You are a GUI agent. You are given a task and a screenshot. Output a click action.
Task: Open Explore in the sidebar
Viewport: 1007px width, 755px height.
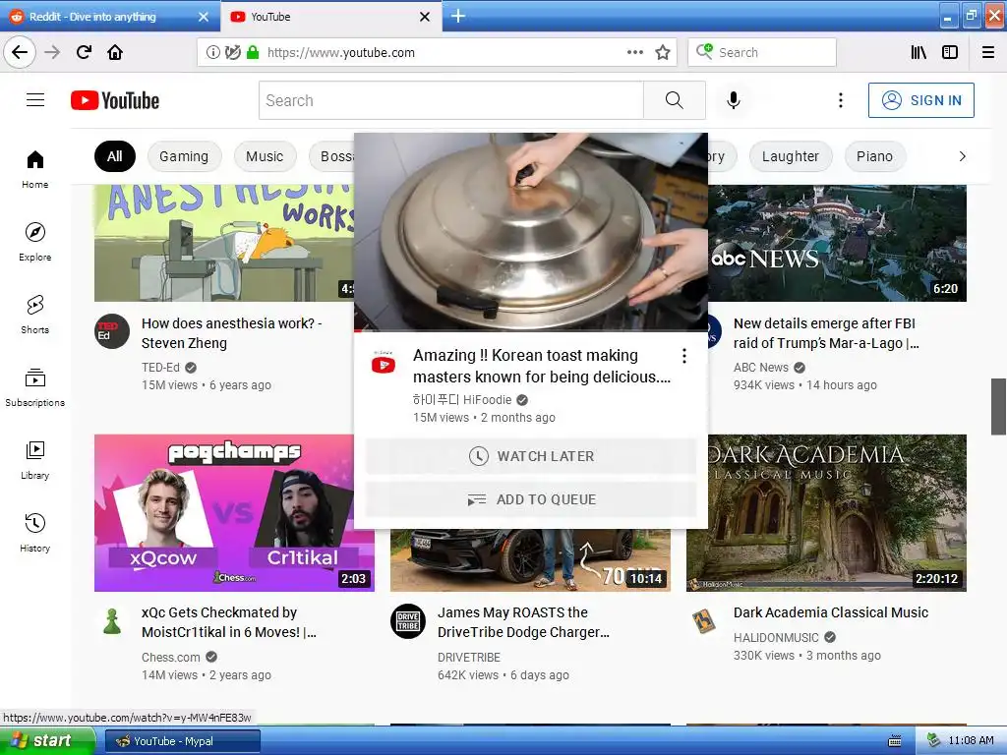[x=34, y=242]
